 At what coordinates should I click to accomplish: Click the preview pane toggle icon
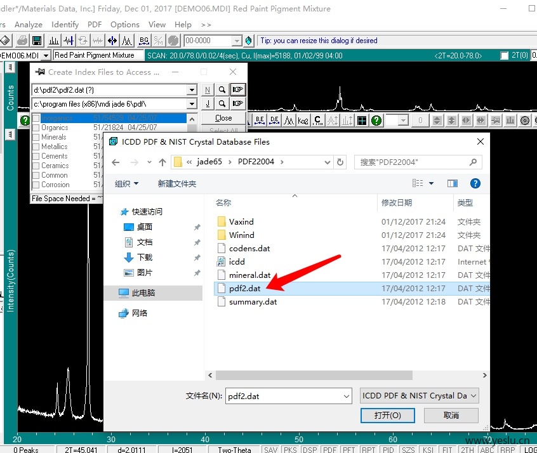pyautogui.click(x=453, y=183)
